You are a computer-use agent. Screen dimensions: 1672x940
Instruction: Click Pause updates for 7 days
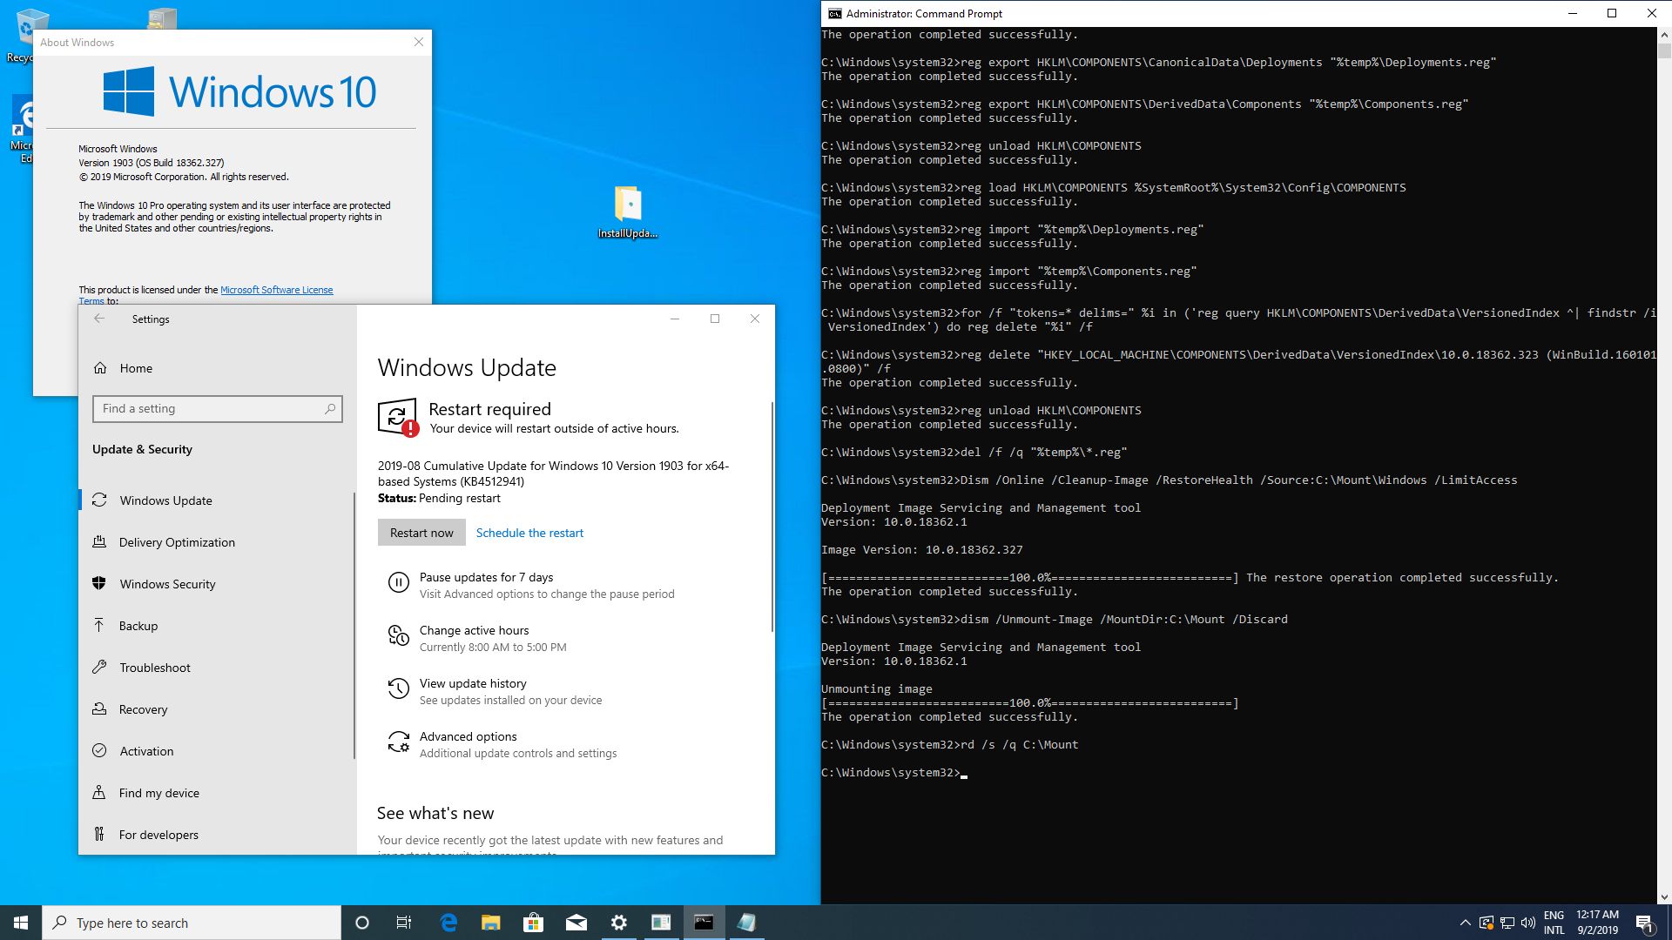(x=486, y=577)
